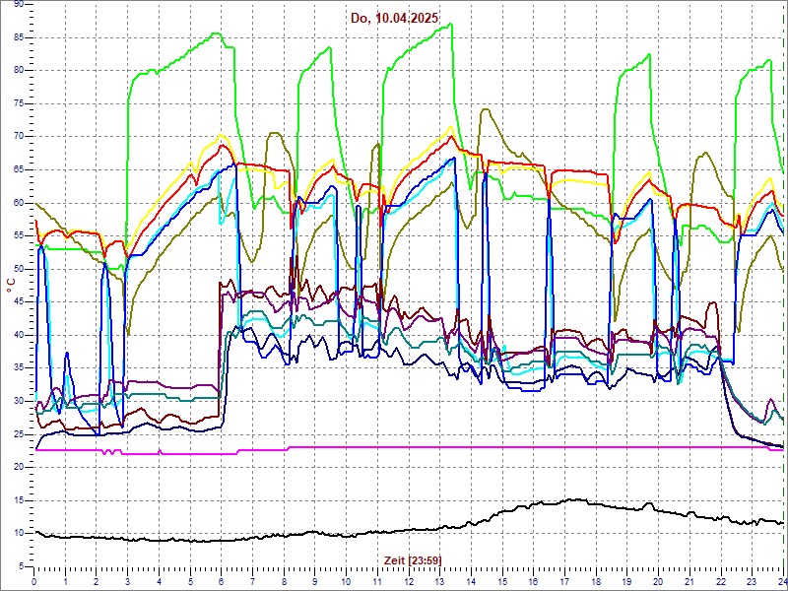Click the 'Zeit [23:59]' time label

411,559
